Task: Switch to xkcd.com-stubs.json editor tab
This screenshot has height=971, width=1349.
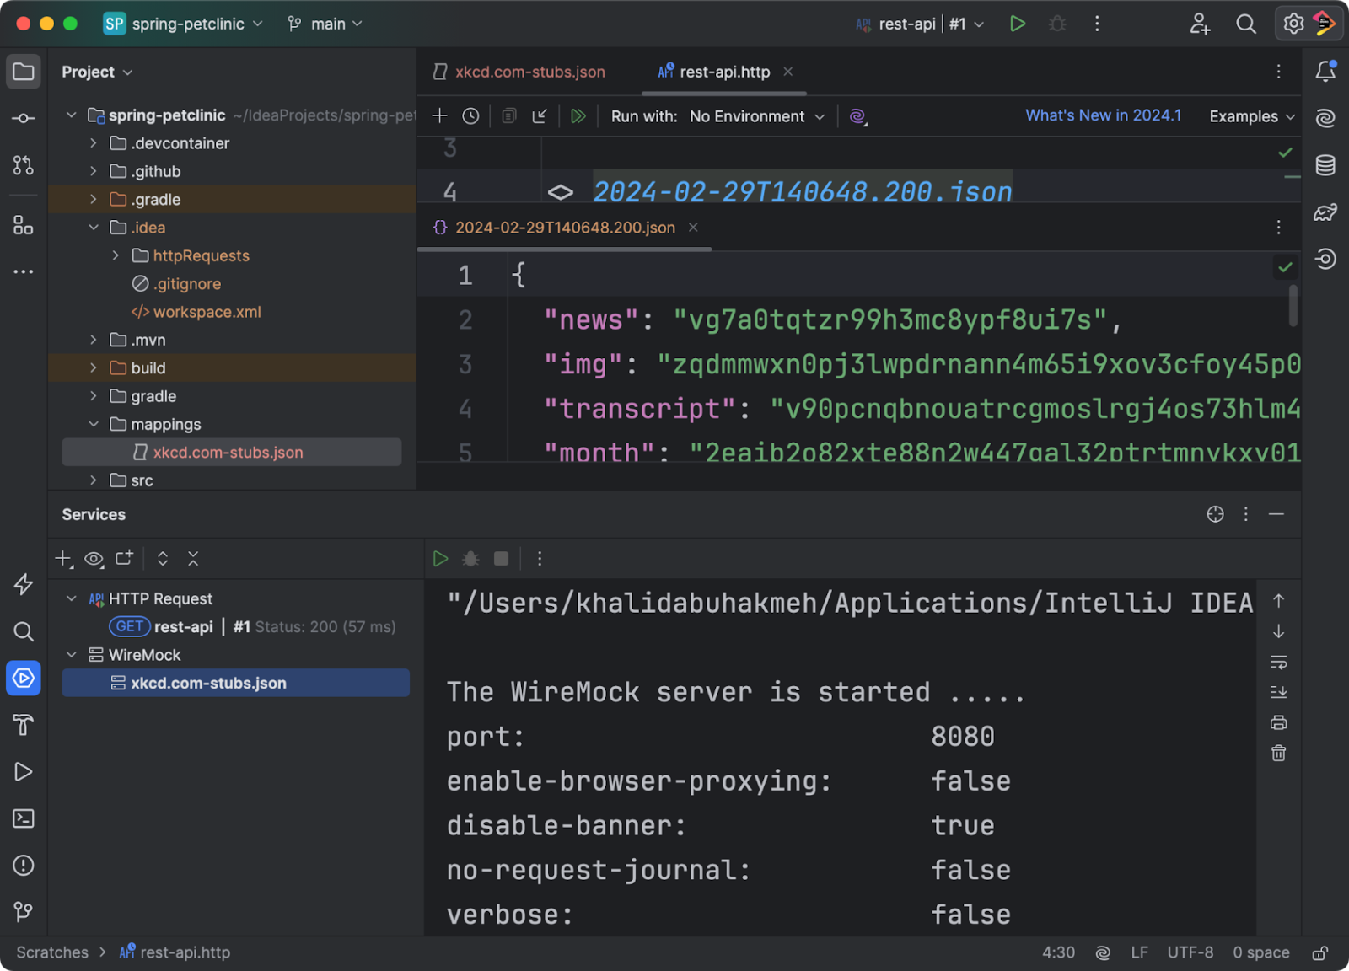Action: [529, 72]
